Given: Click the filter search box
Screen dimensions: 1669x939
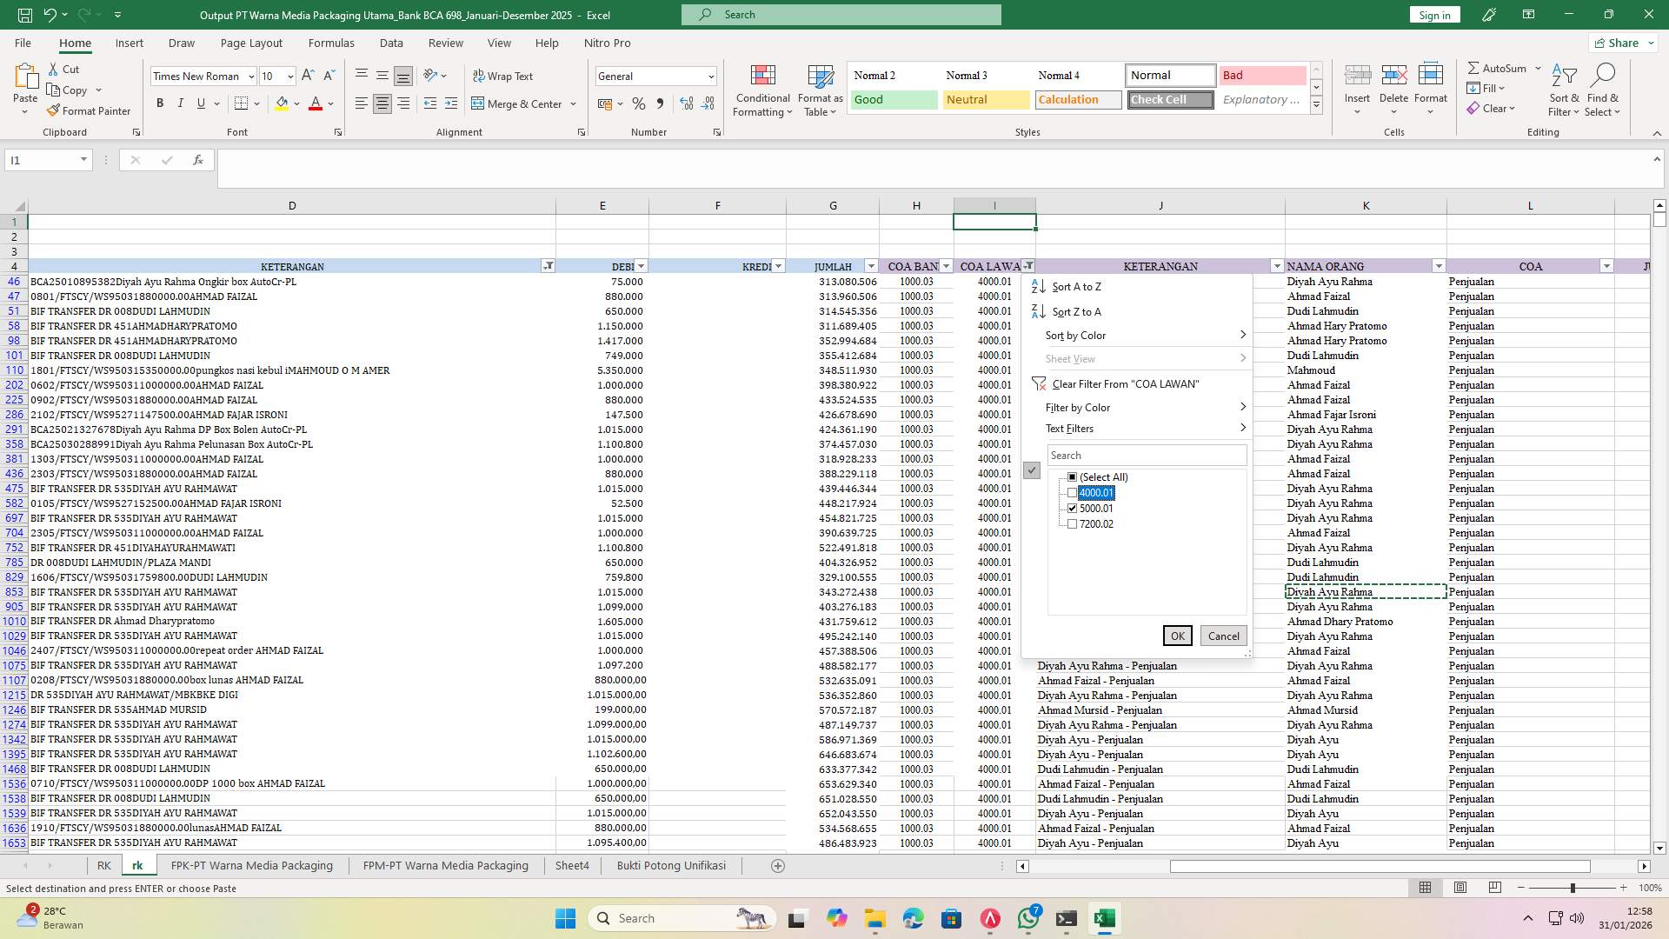Looking at the screenshot, I should pos(1146,455).
